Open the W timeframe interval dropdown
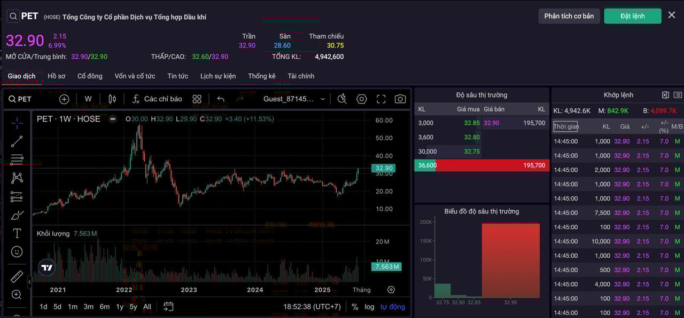The image size is (684, 318). click(88, 99)
